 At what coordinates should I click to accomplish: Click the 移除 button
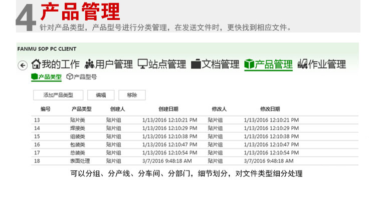coord(132,95)
